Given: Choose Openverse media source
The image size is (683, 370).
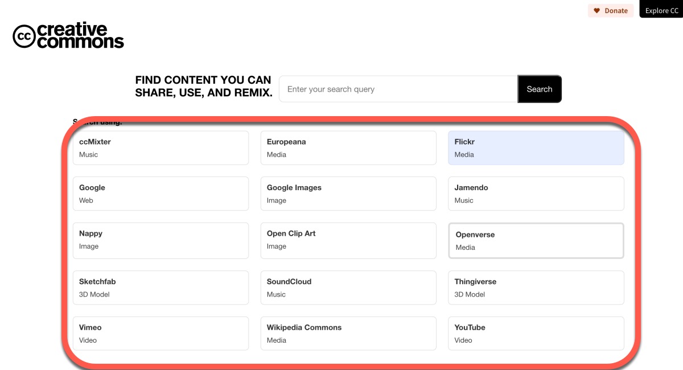Looking at the screenshot, I should (536, 241).
